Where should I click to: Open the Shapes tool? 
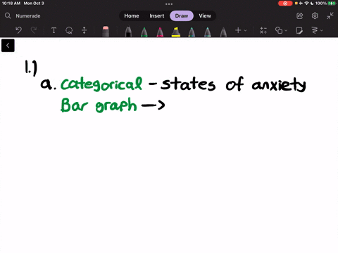(279, 30)
